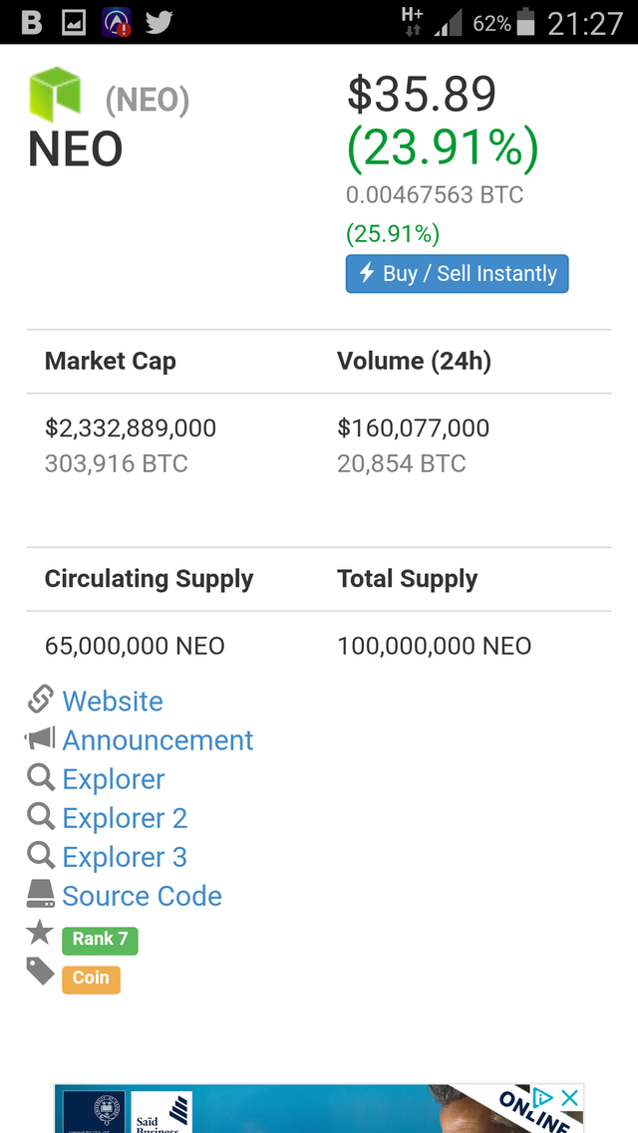Select the green Rank 7 badge
This screenshot has width=638, height=1133.
(100, 940)
